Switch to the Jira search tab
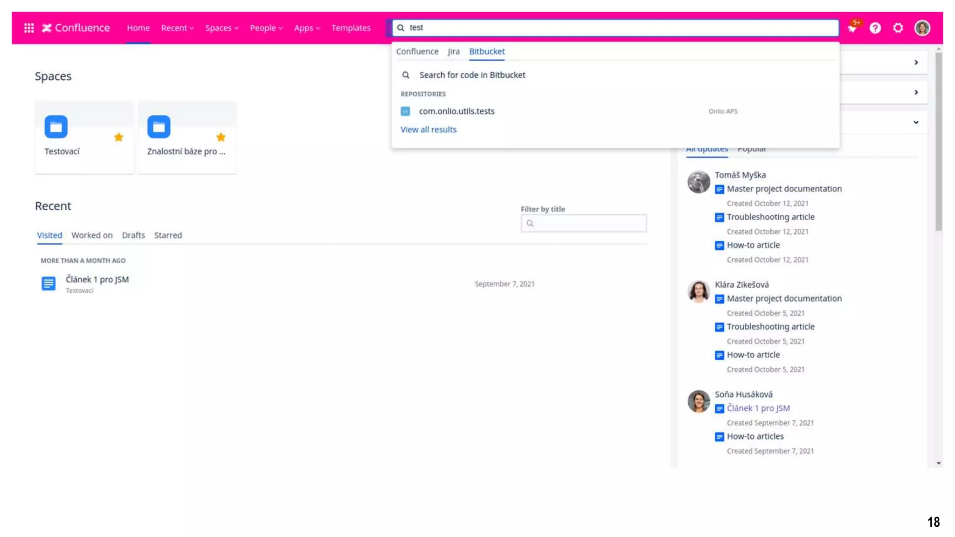The width and height of the screenshot is (955, 537). (x=453, y=52)
